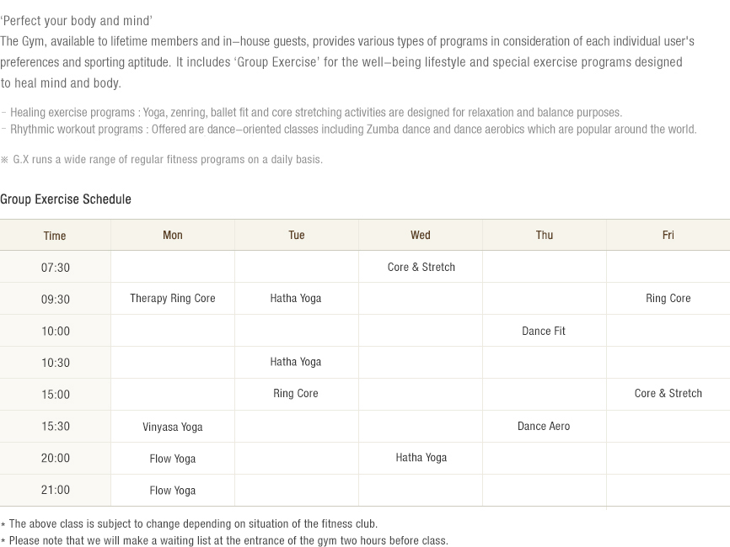Click the Mon column header
Viewport: 730px width, 547px height.
173,236
